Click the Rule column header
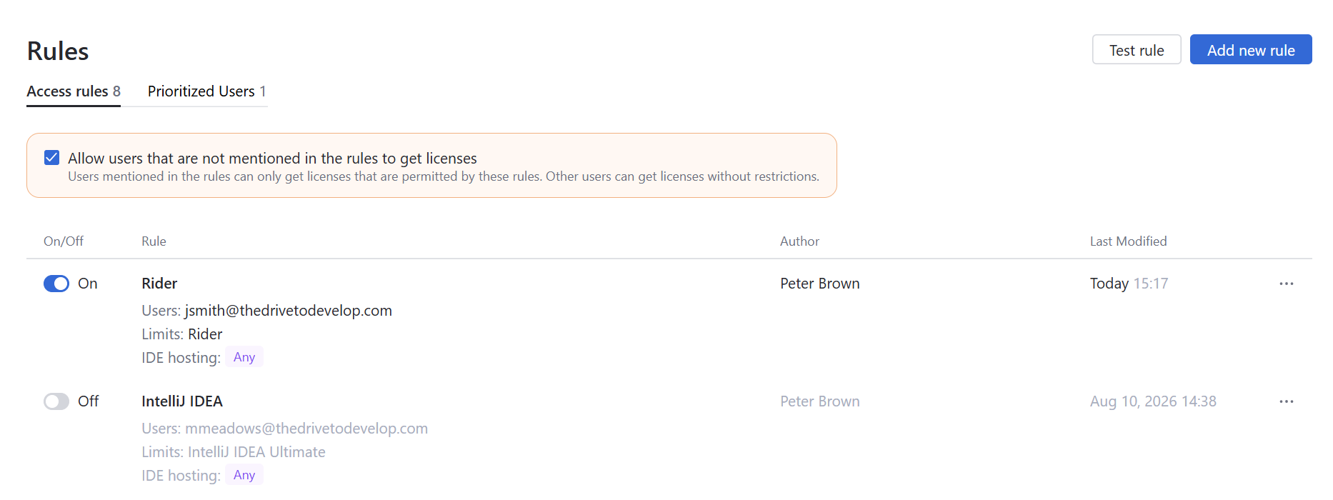 click(x=154, y=241)
